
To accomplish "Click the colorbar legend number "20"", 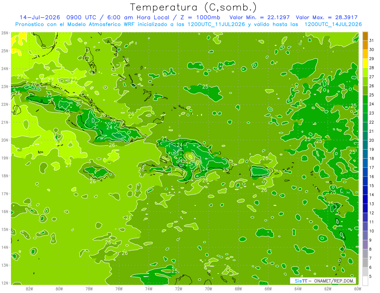I will [371, 140].
